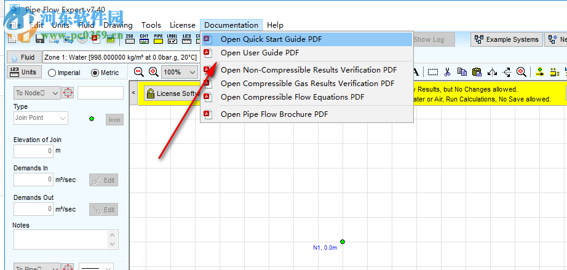This screenshot has width=567, height=270.
Task: Click the pipe position crosshair icon
Action: click(x=68, y=268)
